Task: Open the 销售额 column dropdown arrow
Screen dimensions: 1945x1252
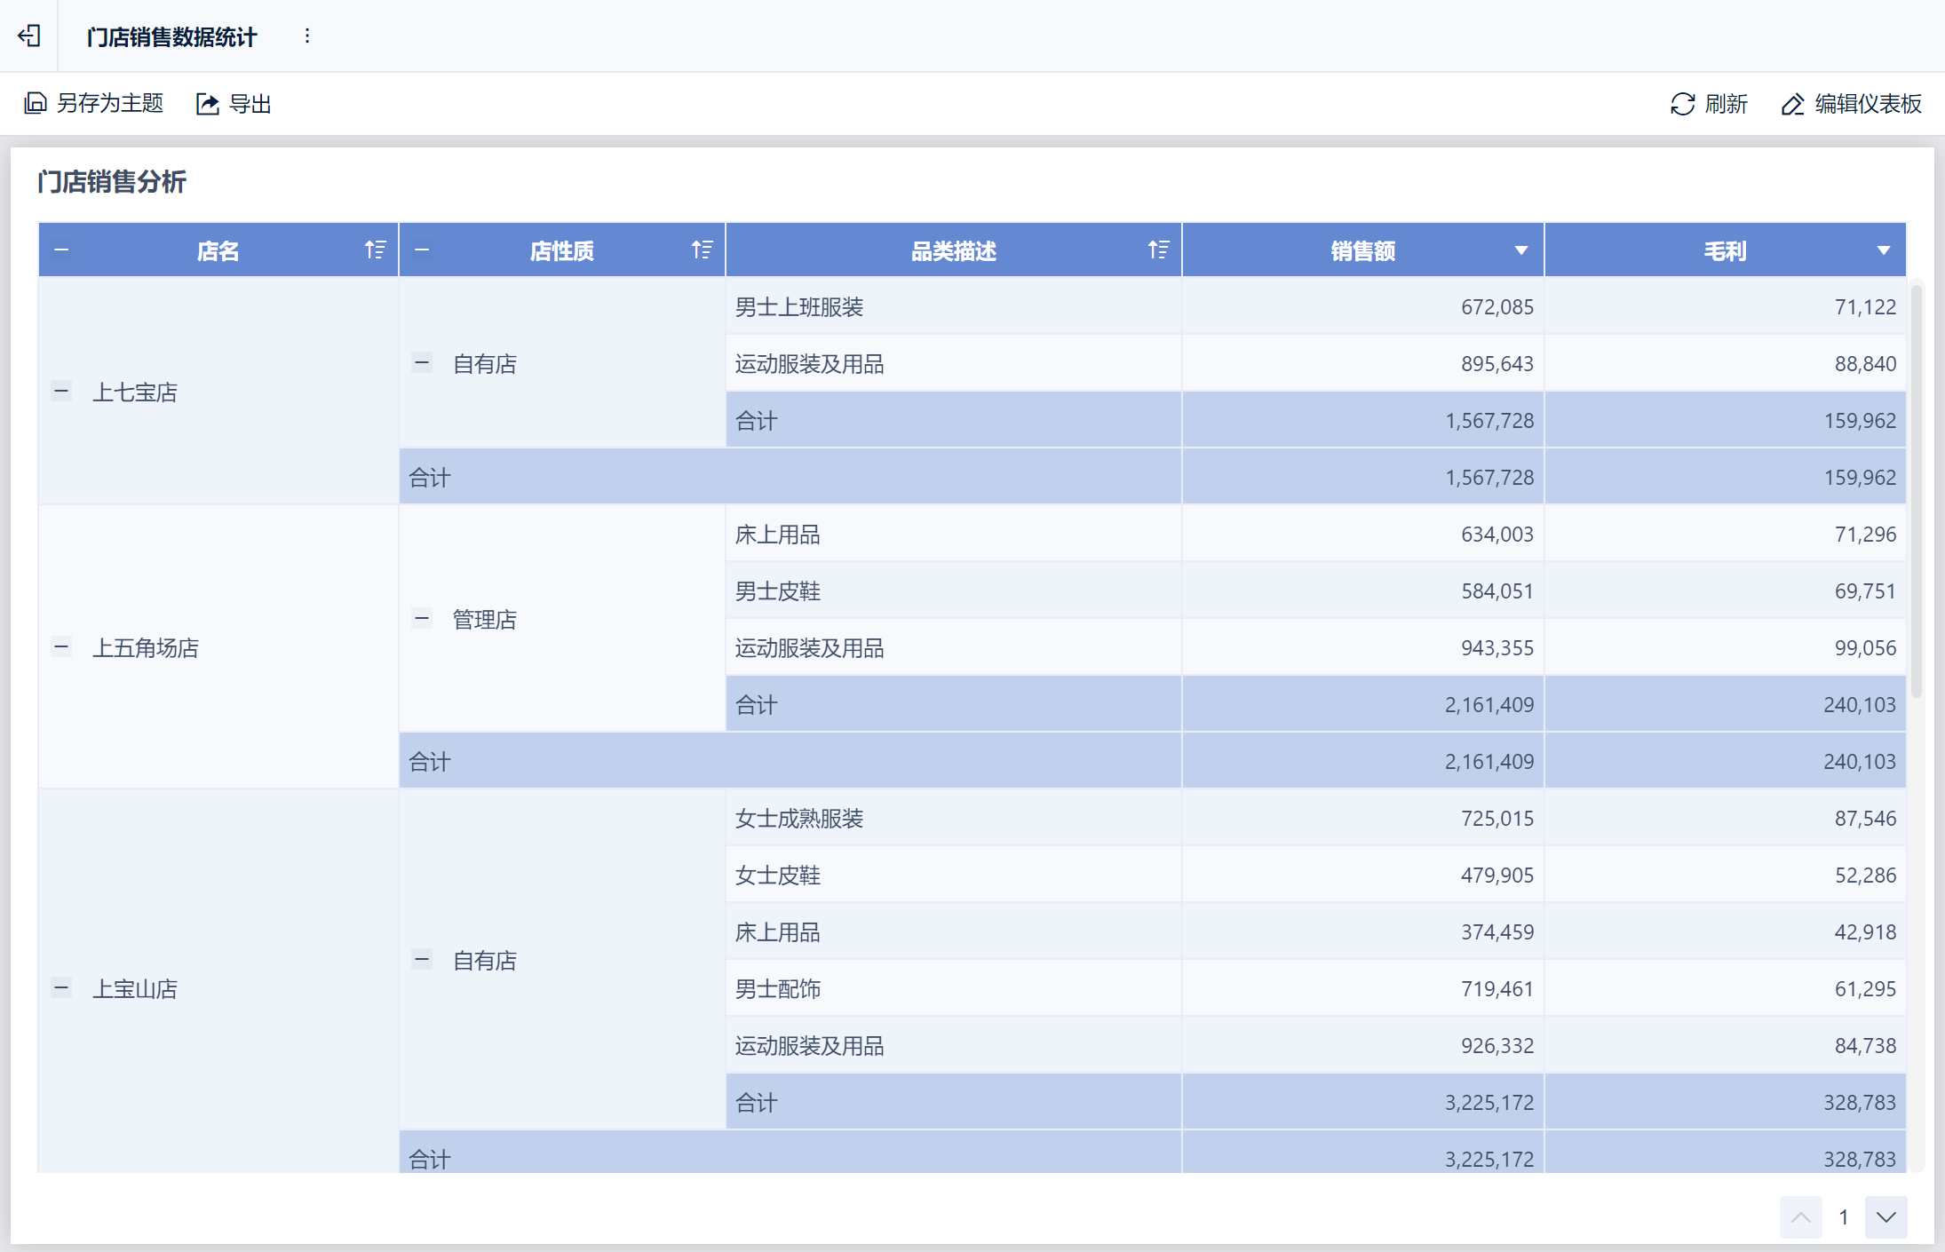Action: pos(1520,250)
